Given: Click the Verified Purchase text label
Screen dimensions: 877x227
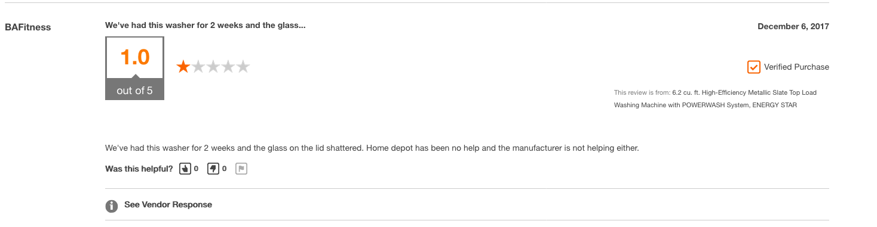Looking at the screenshot, I should [796, 67].
